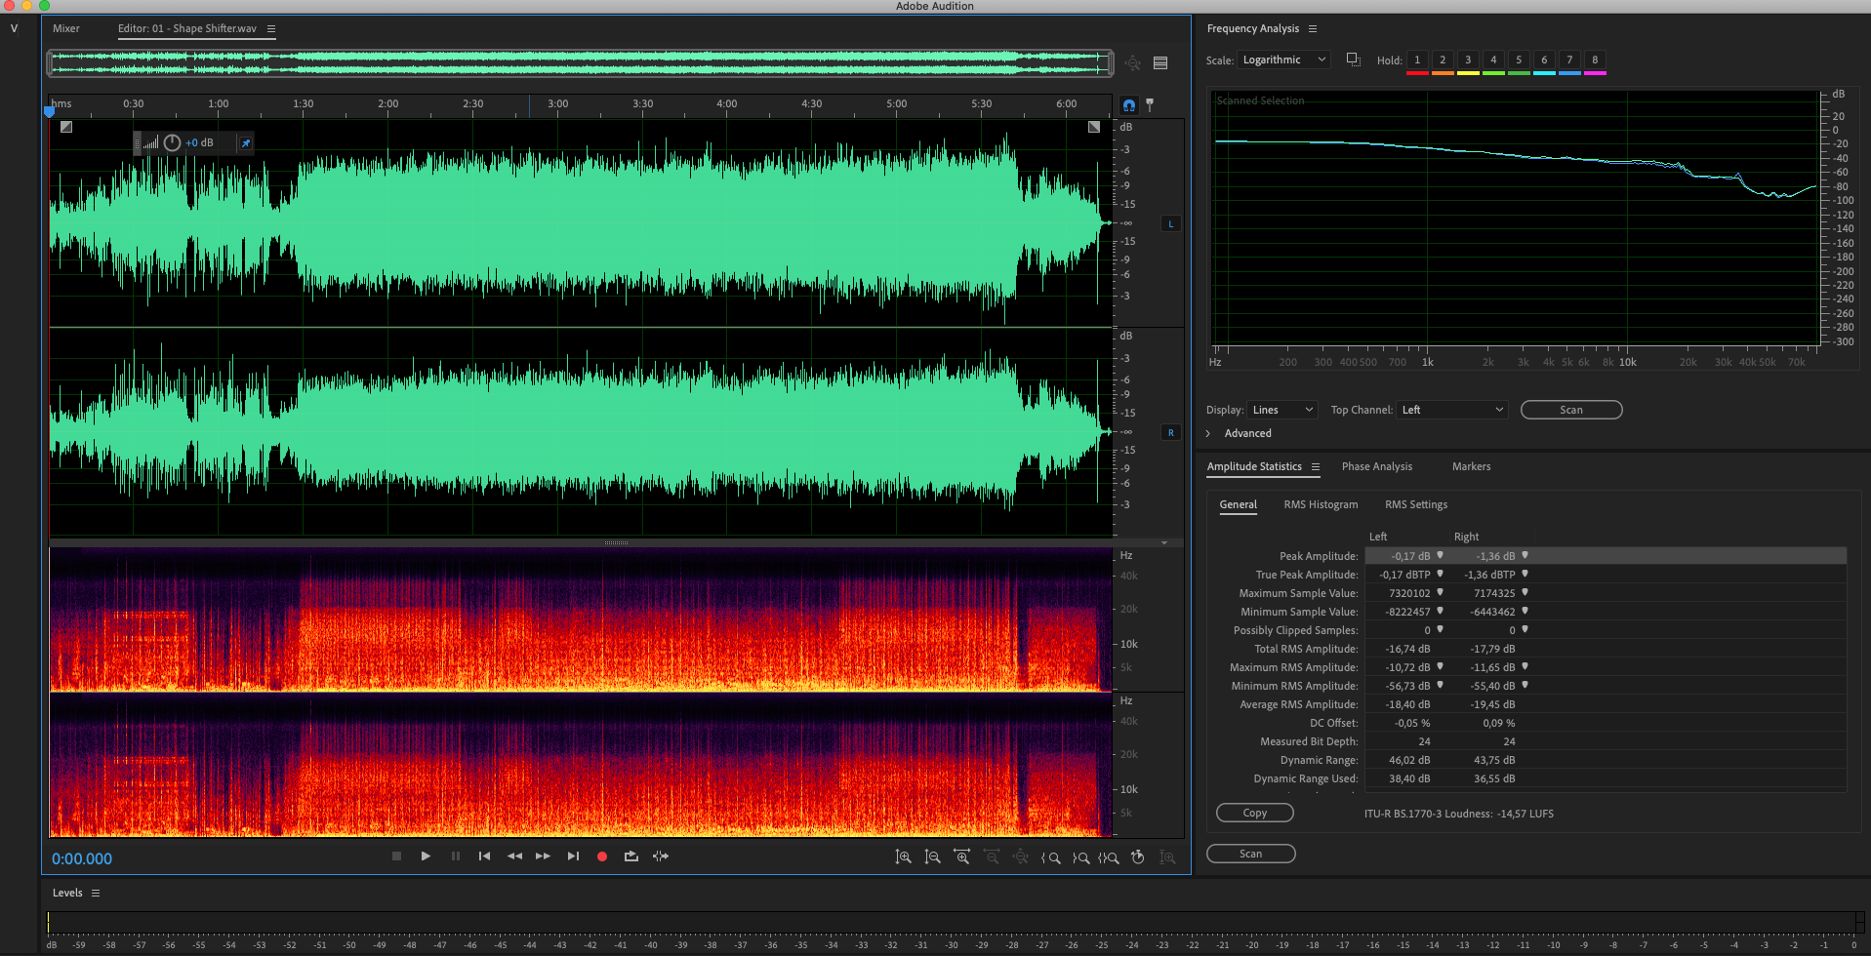Click Zoom In Amplitude magnifier icon

point(904,857)
